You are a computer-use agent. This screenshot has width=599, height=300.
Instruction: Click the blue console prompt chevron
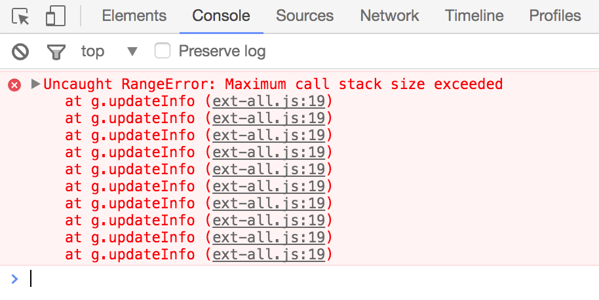click(14, 279)
